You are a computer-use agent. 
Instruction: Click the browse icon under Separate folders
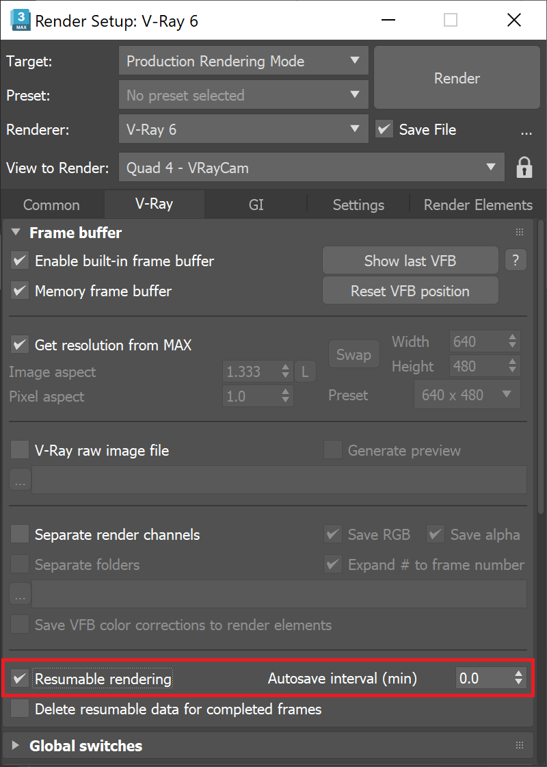pos(20,594)
